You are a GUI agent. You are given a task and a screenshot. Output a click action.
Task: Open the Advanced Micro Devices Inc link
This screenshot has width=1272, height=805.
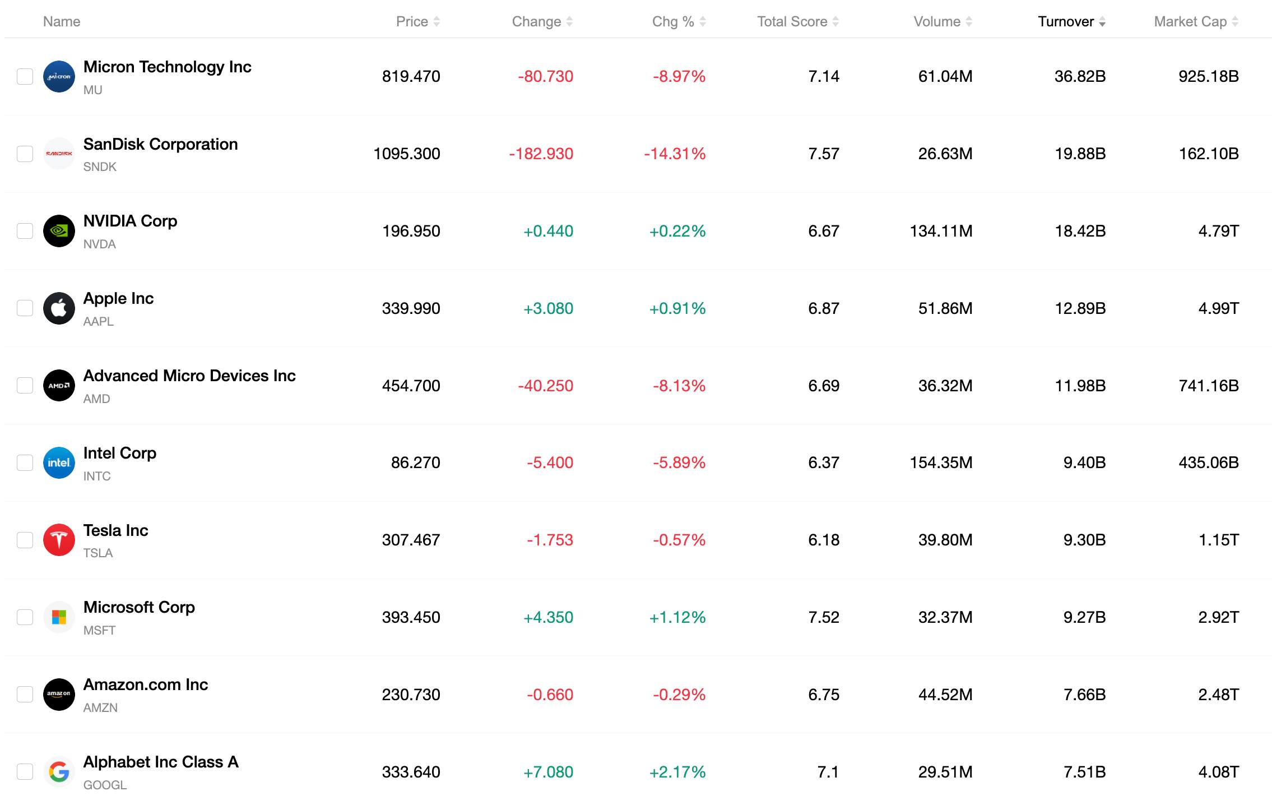[x=189, y=376]
